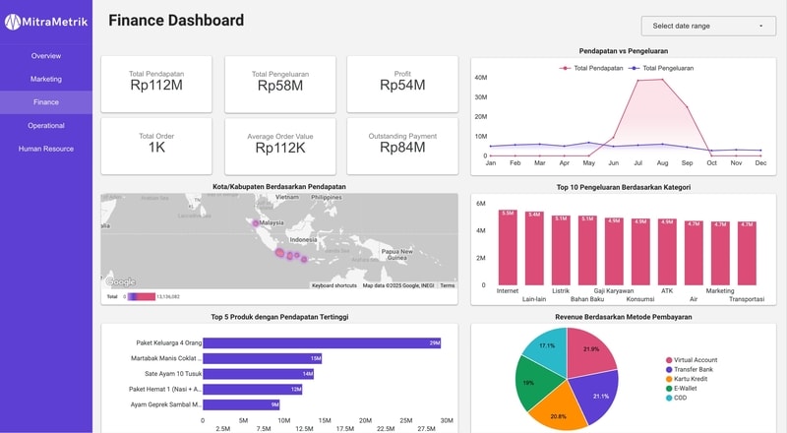Click the E-Wallet legend dot
The image size is (787, 433).
coord(670,389)
